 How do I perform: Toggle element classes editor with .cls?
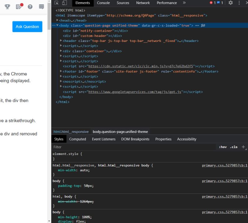coord(234,147)
